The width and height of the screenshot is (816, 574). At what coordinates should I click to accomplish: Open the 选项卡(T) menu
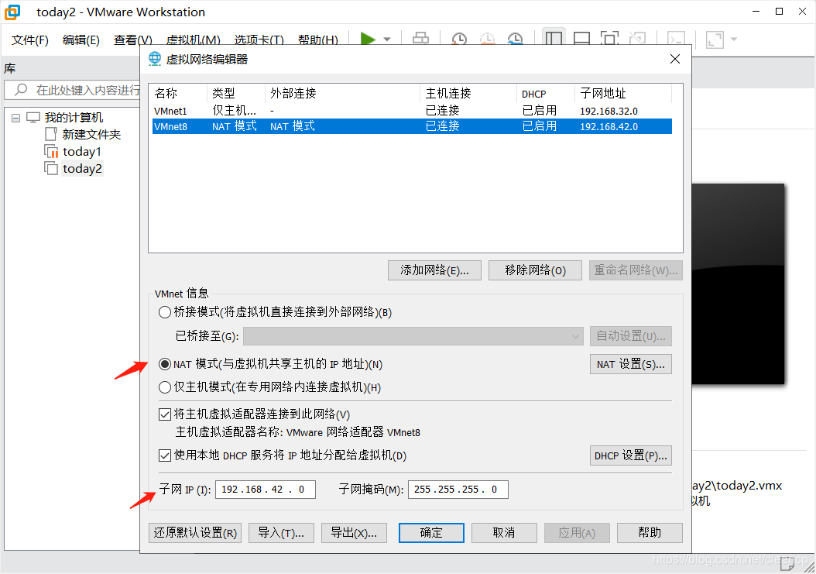pos(259,40)
